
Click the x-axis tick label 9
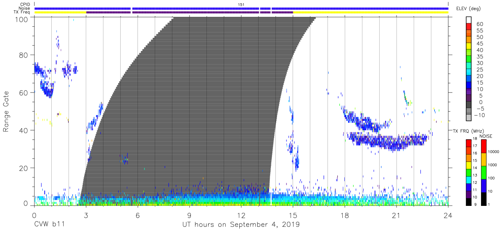[190, 215]
